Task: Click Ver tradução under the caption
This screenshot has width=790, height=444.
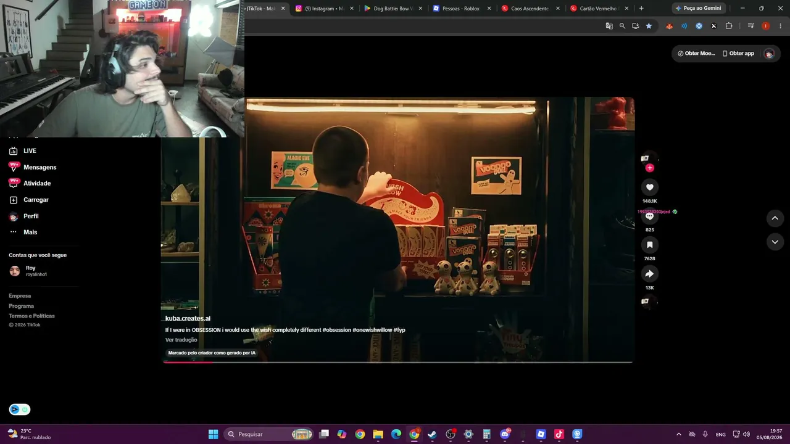Action: click(181, 340)
